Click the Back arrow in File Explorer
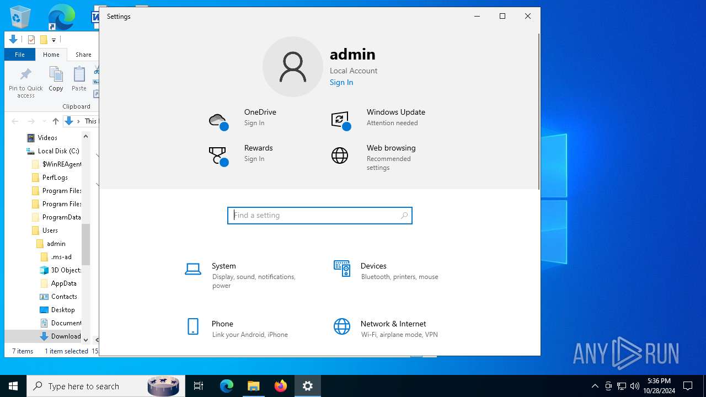Viewport: 706px width, 397px height. tap(15, 121)
